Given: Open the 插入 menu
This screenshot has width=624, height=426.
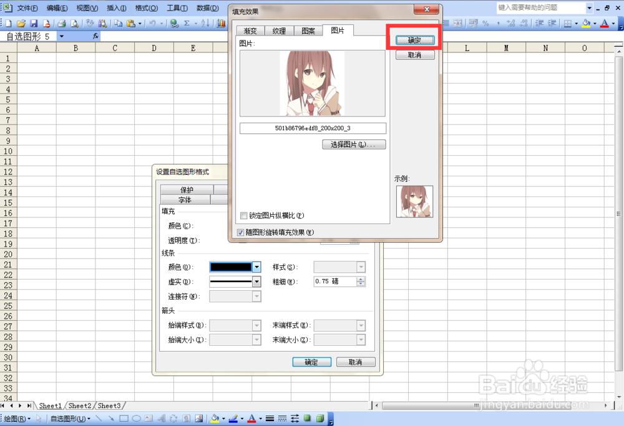Looking at the screenshot, I should point(117,8).
